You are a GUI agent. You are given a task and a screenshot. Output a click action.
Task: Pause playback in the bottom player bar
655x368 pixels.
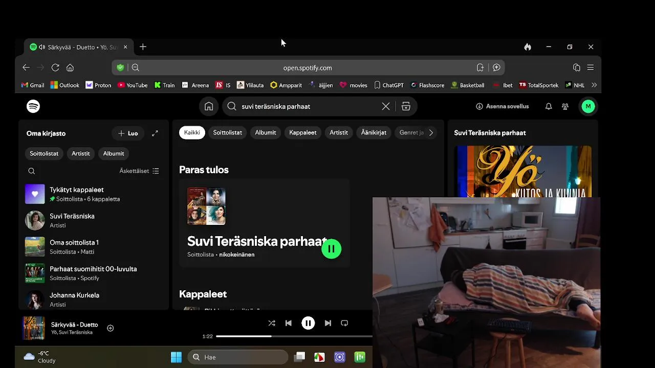(x=308, y=323)
